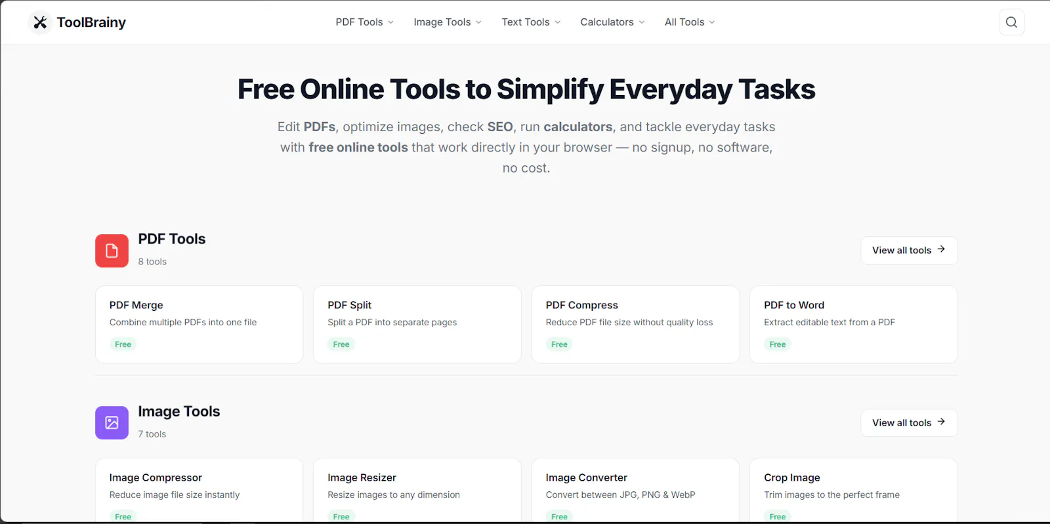Expand the PDF Tools nav dropdown
The width and height of the screenshot is (1050, 524).
click(365, 22)
